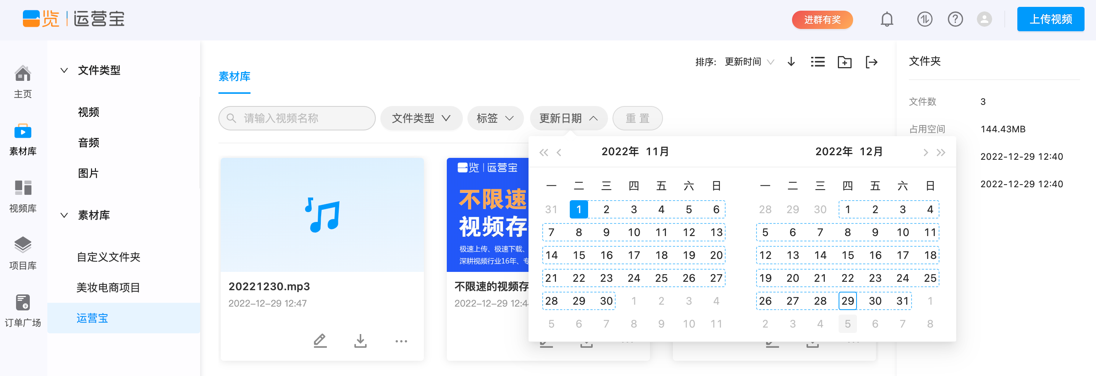This screenshot has width=1096, height=376.
Task: Click the notification bell icon
Action: 887,19
